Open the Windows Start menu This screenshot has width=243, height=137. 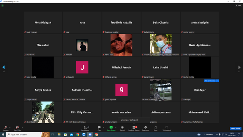[x=3, y=134]
